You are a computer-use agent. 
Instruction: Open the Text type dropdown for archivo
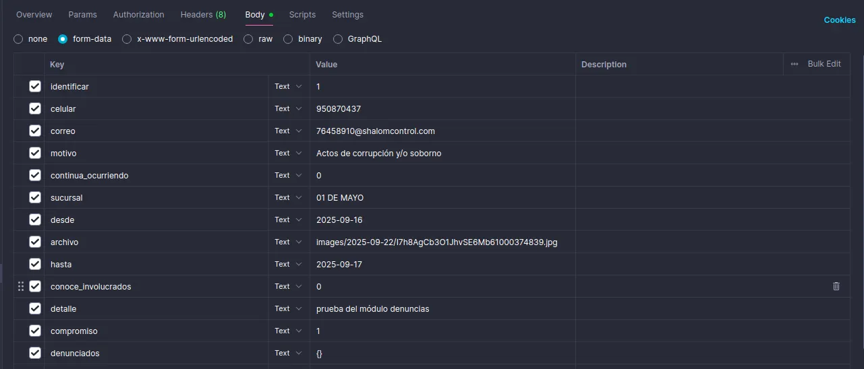(x=288, y=242)
